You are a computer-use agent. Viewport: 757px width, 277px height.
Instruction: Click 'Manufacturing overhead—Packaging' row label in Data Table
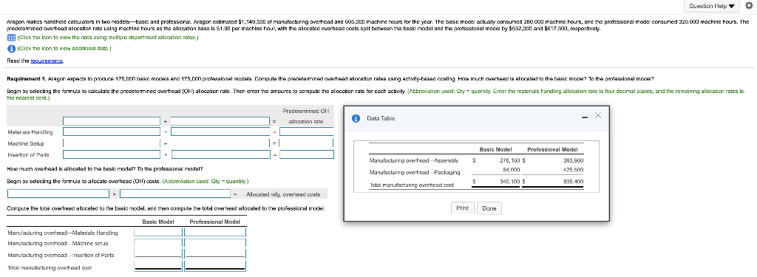415,172
